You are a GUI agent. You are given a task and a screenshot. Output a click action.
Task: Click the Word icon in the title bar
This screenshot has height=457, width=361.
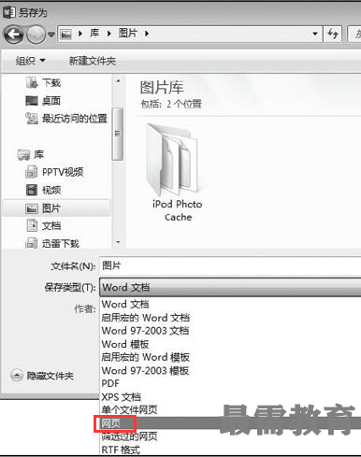click(9, 12)
